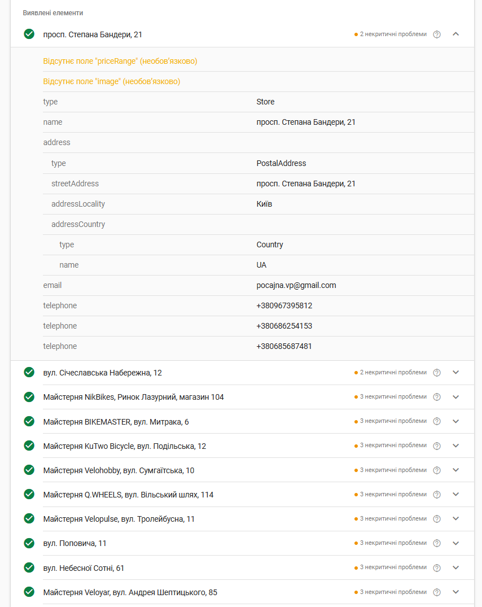Click help icon for Майстерня BIKEMASTER row

[x=437, y=421]
